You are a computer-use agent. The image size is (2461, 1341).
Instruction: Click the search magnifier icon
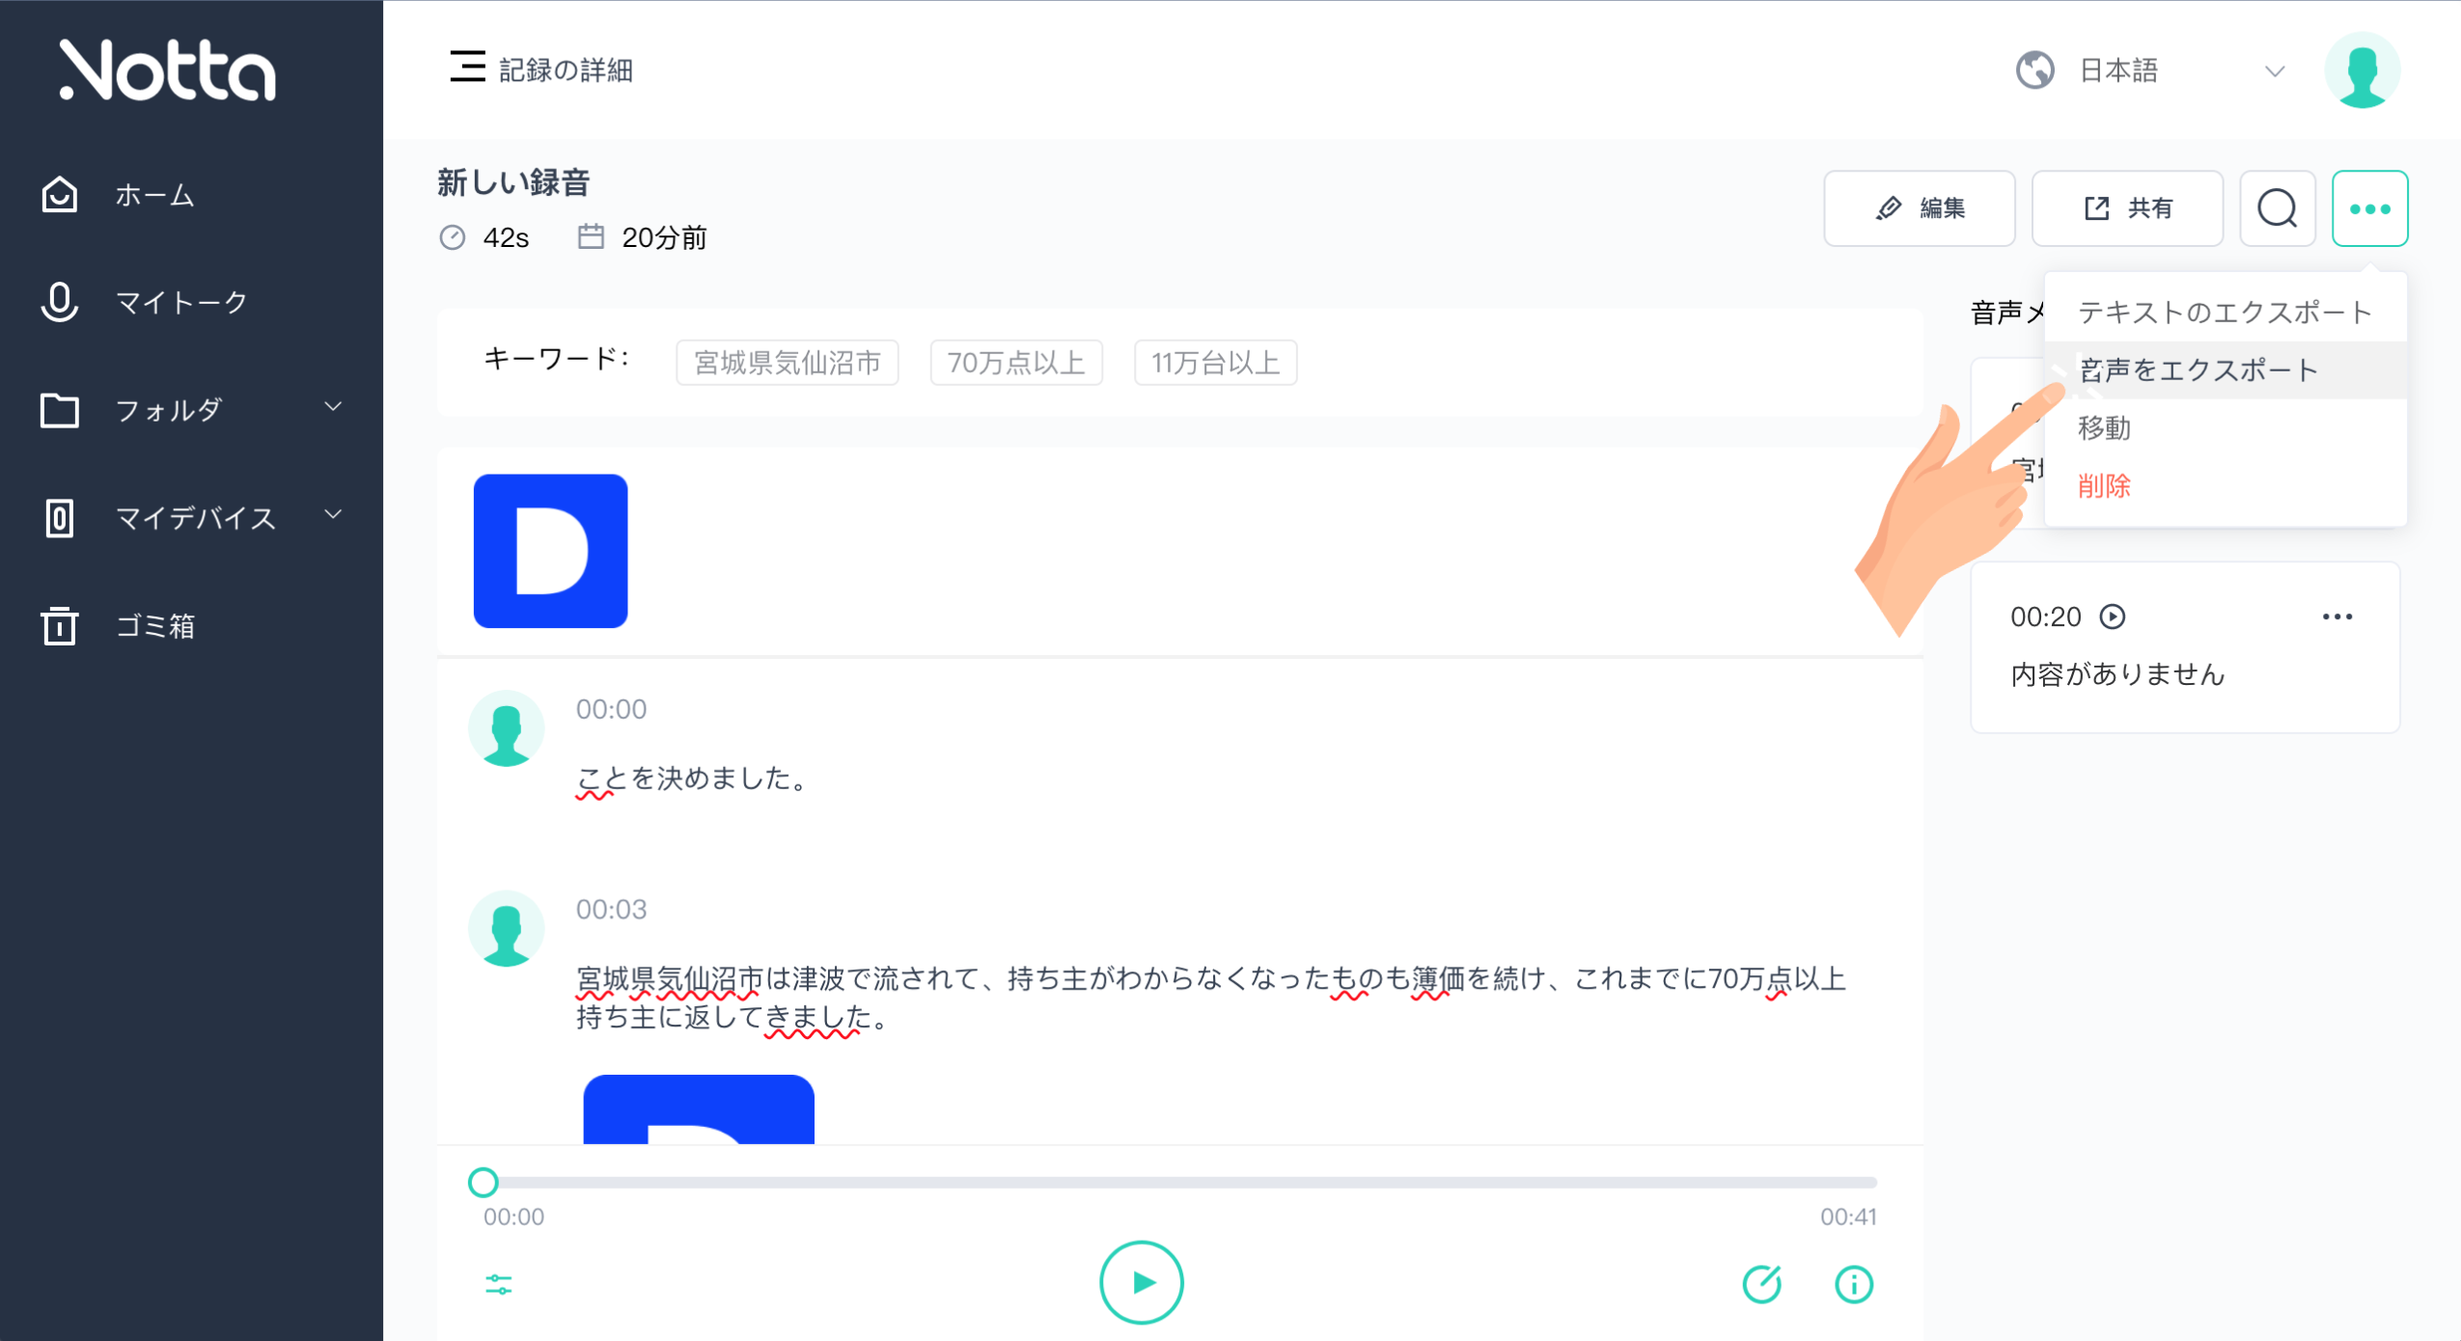point(2277,207)
